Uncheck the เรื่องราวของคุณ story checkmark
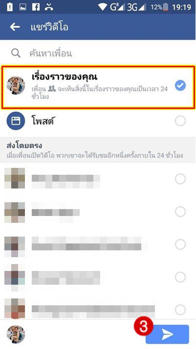 [180, 86]
